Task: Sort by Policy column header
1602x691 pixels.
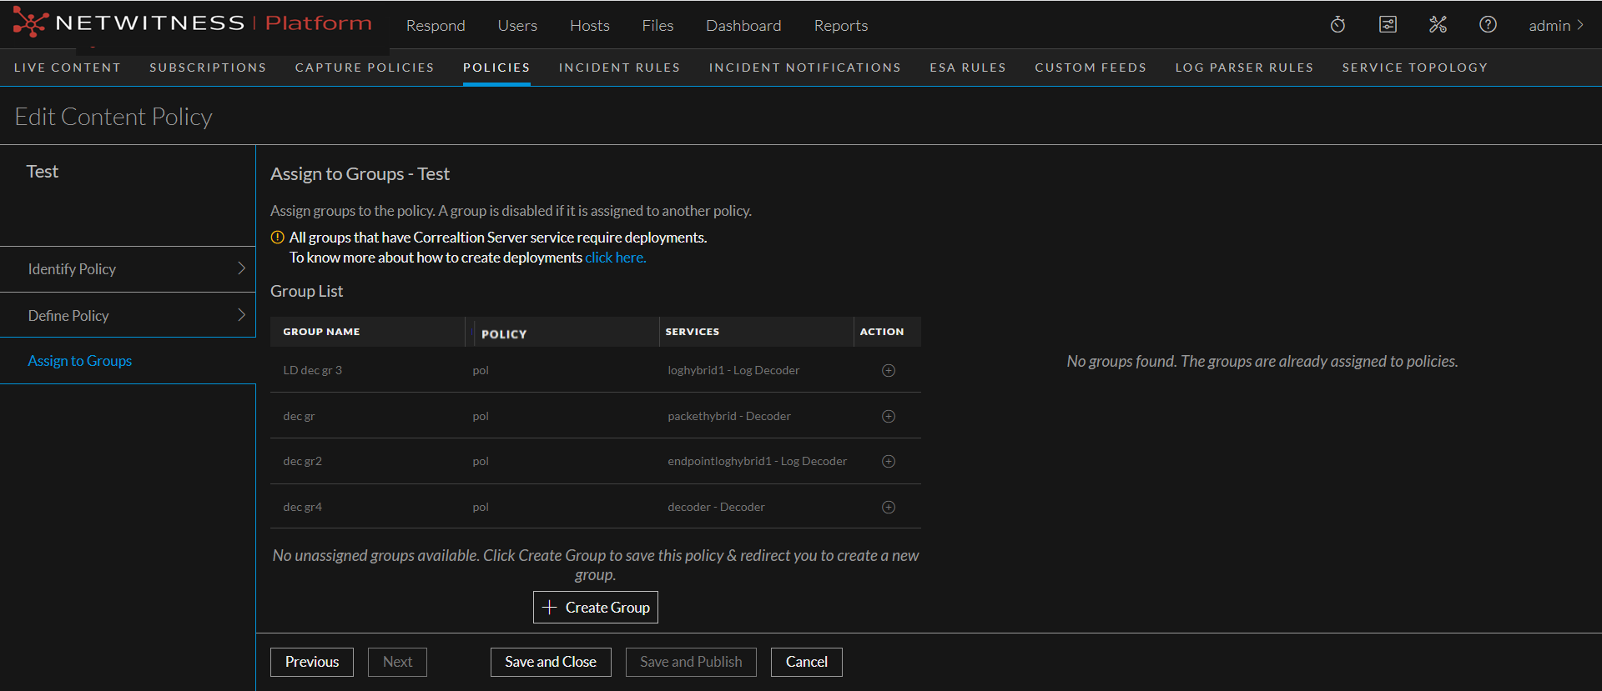Action: tap(504, 334)
